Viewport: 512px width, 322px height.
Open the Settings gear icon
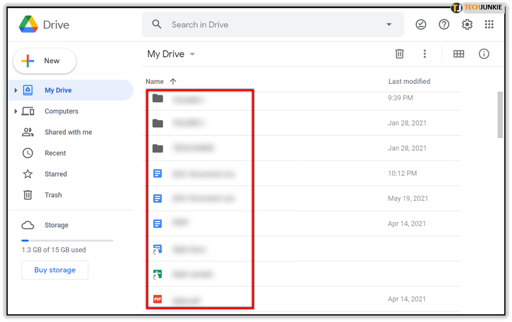pos(467,24)
